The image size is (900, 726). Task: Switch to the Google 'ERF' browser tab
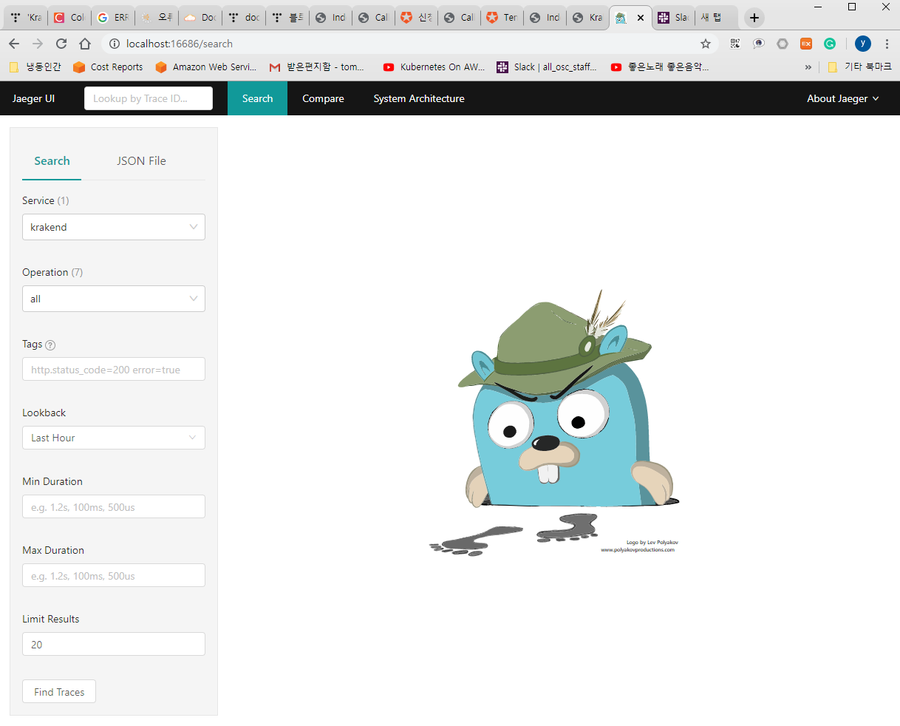112,18
